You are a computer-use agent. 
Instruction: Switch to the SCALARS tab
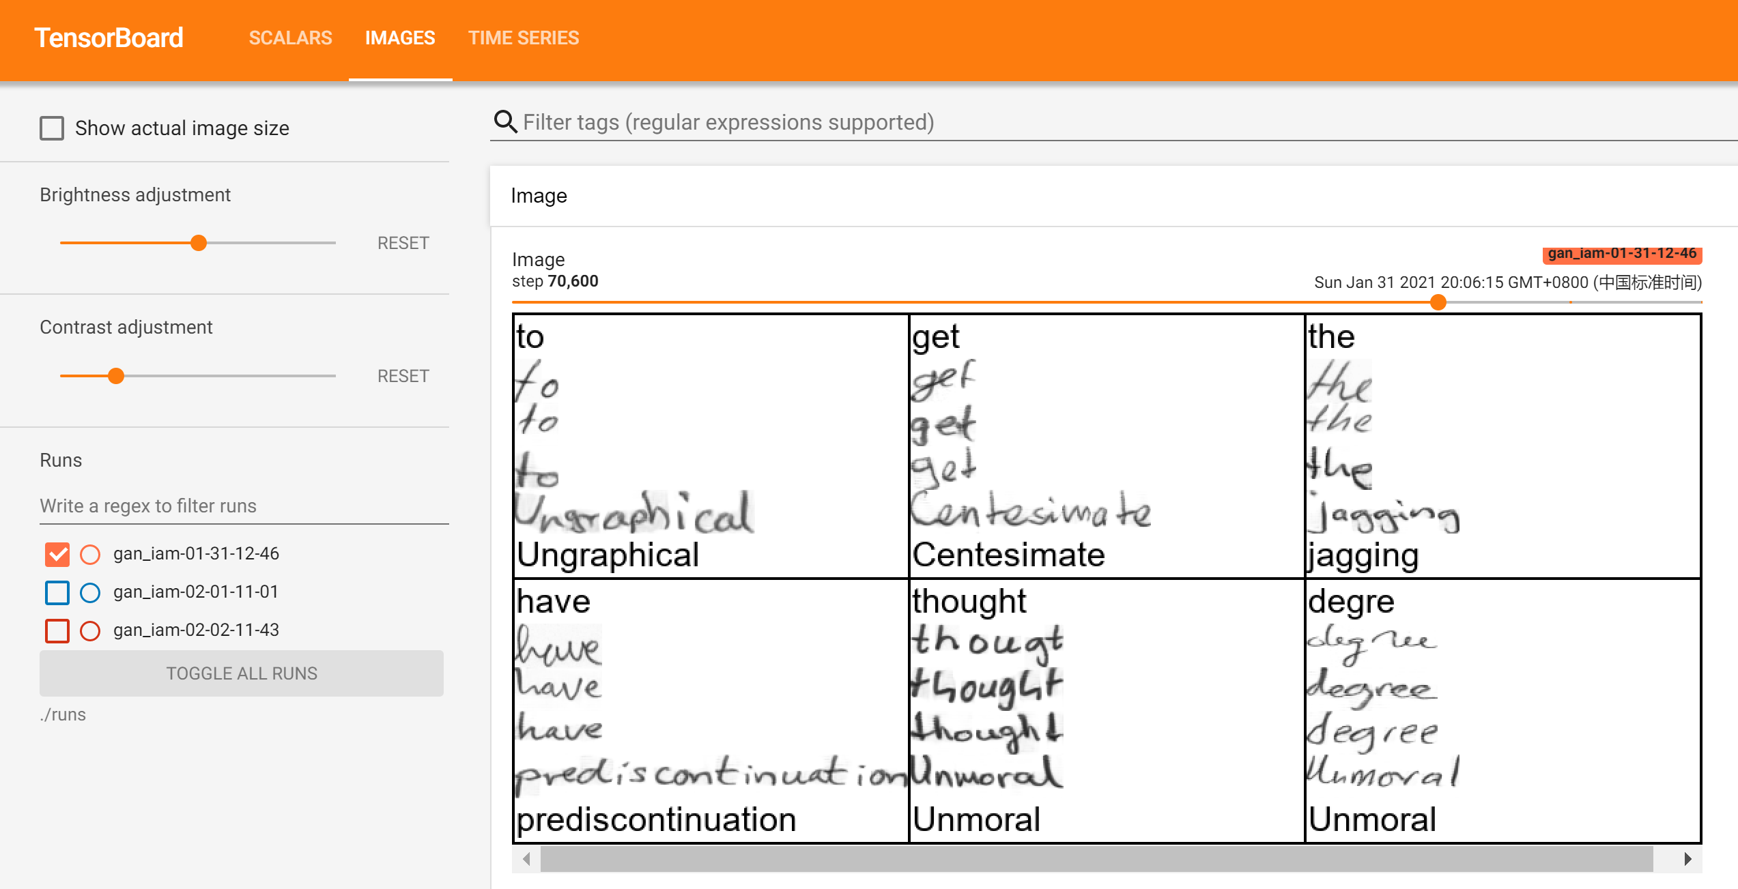(290, 38)
